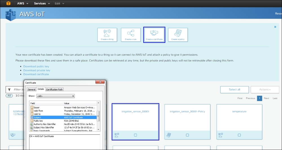The width and height of the screenshot is (282, 150).
Task: Click the AWS cube logo icon
Action: click(x=8, y=3)
